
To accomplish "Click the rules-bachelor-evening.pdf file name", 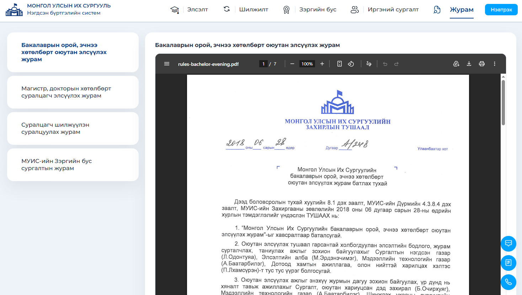I will click(x=208, y=64).
